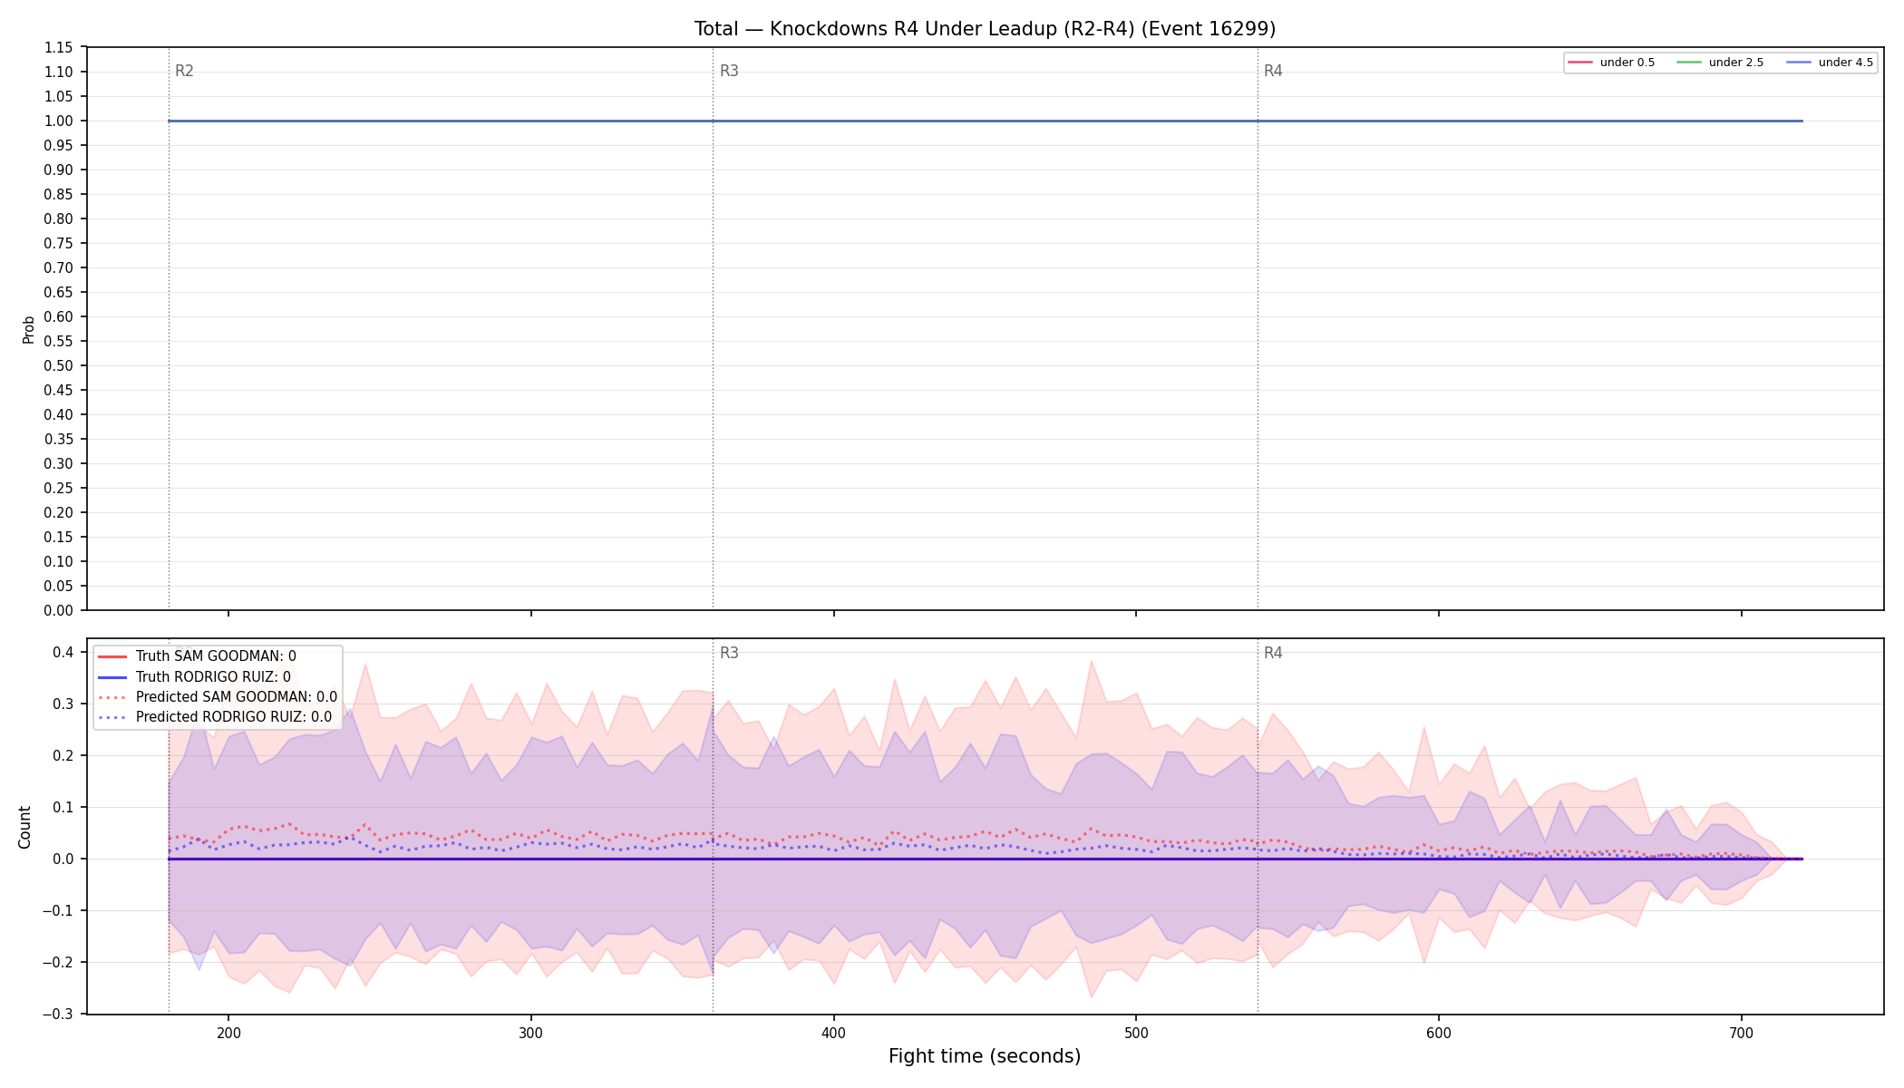Click Predicted SAM GOODMAN legend entry
Screen dimensions: 1904x1088
coord(217,697)
